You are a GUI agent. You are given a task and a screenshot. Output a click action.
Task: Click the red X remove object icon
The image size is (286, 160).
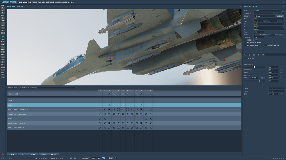point(3,70)
